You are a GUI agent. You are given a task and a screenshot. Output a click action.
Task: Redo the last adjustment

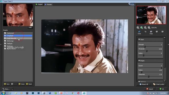pos(145,32)
